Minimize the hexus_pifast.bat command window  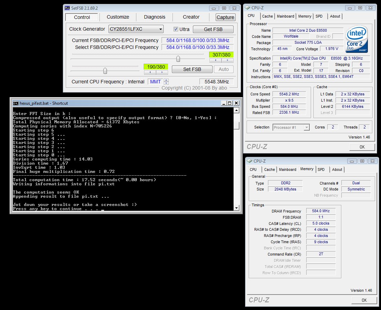point(224,103)
